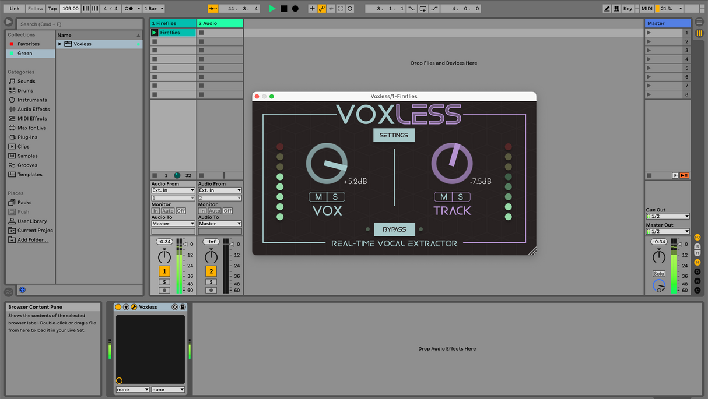Open the Drums category
708x399 pixels.
25,91
